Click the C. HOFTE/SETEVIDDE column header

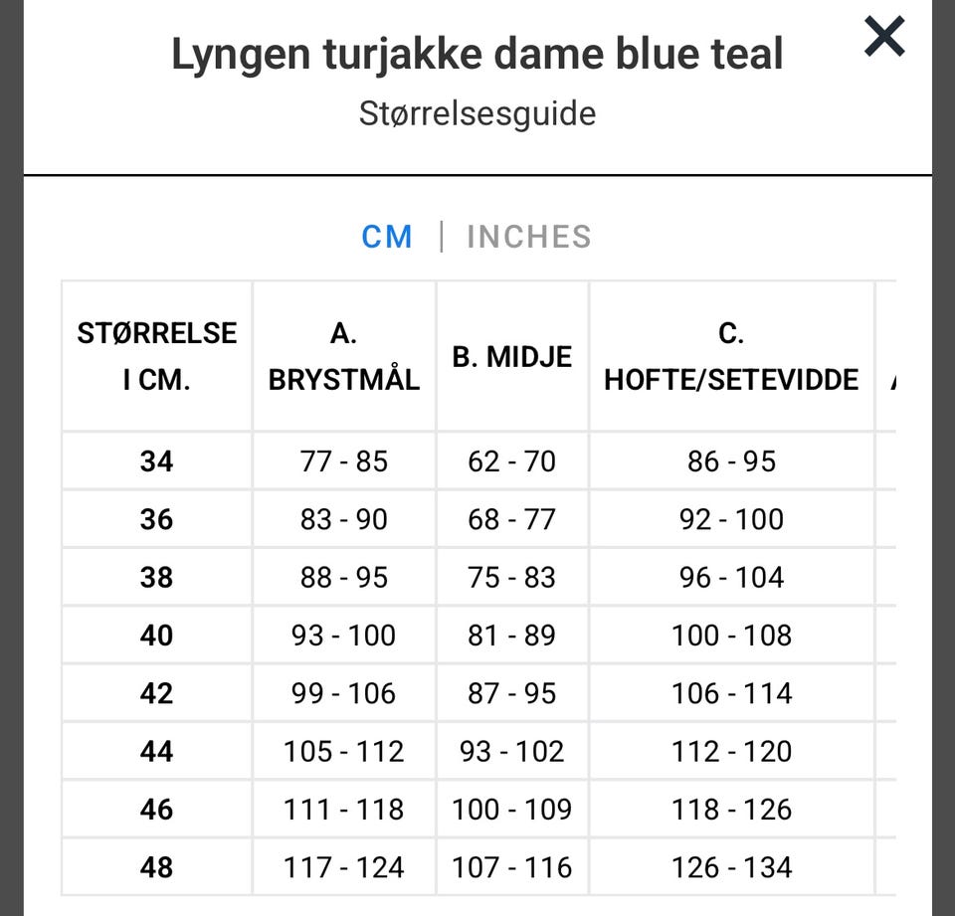point(731,356)
